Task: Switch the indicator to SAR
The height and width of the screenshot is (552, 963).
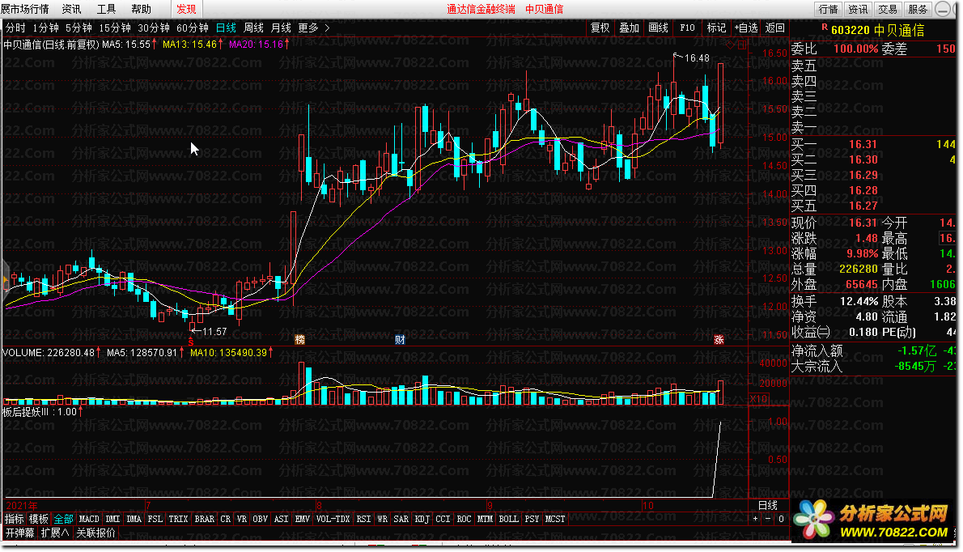Action: pos(401,519)
